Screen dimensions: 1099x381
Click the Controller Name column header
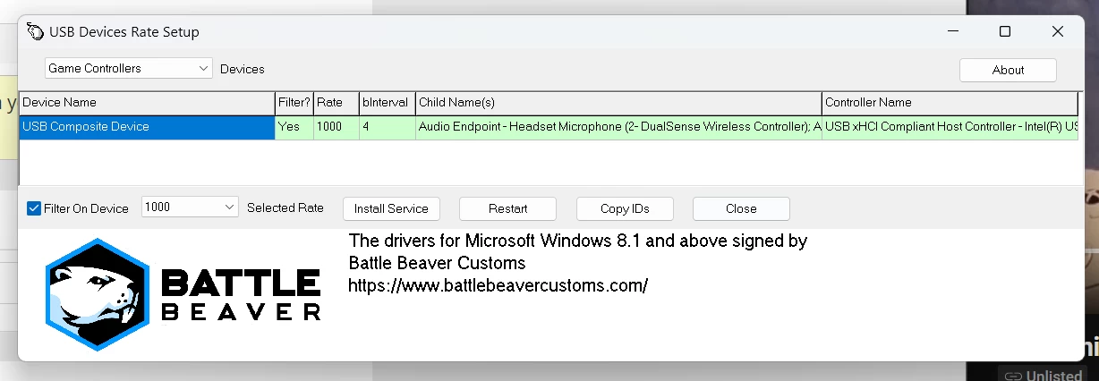coord(950,103)
